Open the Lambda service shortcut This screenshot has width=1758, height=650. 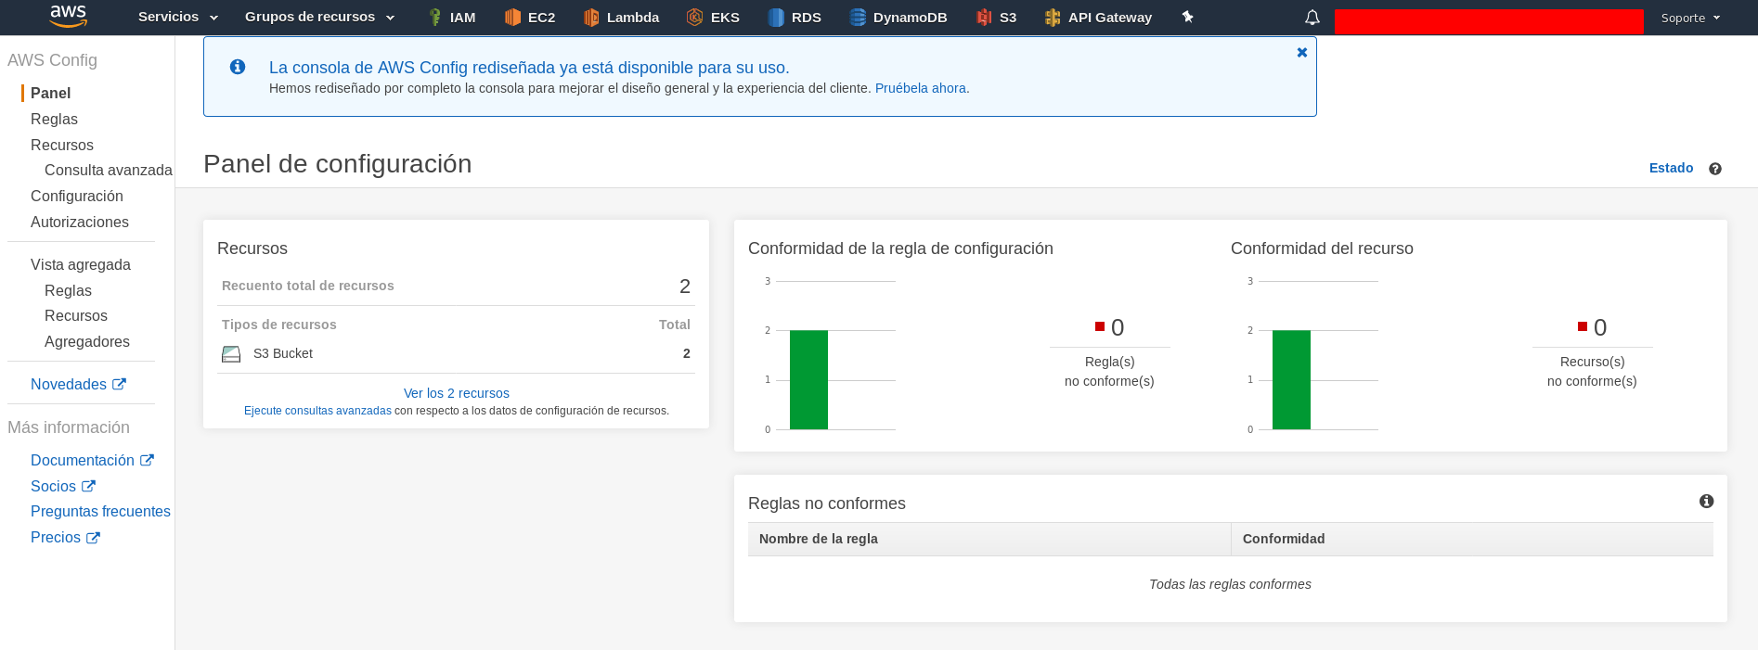pyautogui.click(x=621, y=17)
